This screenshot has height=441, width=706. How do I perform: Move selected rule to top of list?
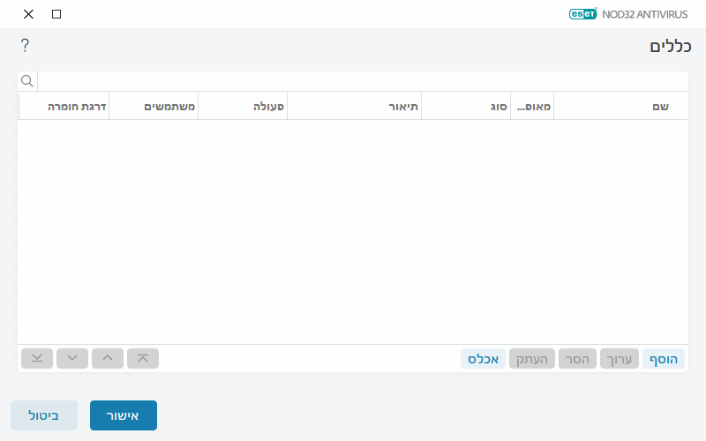pos(143,358)
